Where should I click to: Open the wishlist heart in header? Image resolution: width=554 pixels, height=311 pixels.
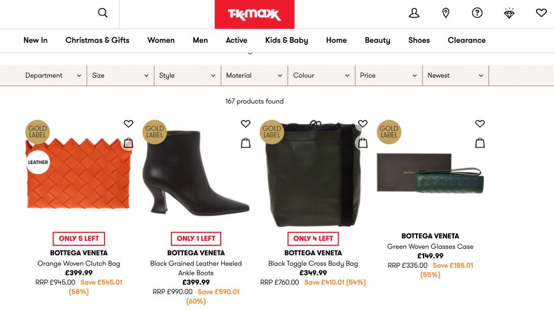541,13
